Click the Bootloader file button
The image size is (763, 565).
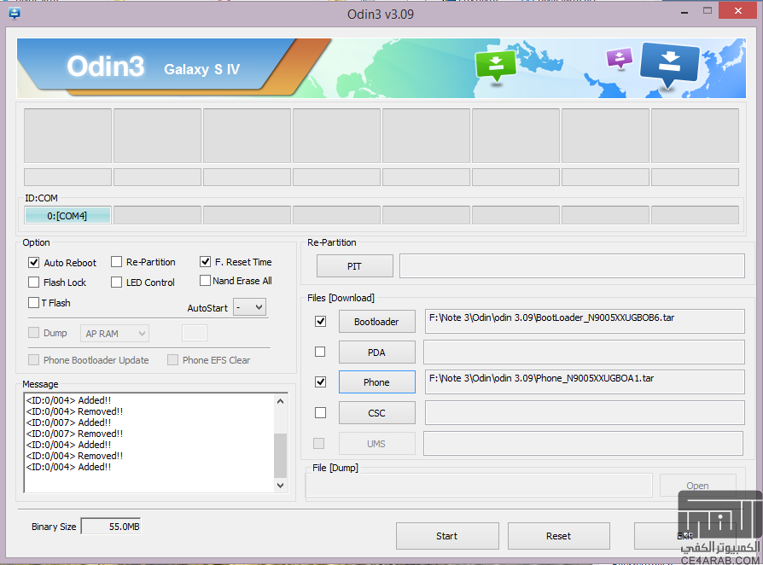click(x=376, y=322)
